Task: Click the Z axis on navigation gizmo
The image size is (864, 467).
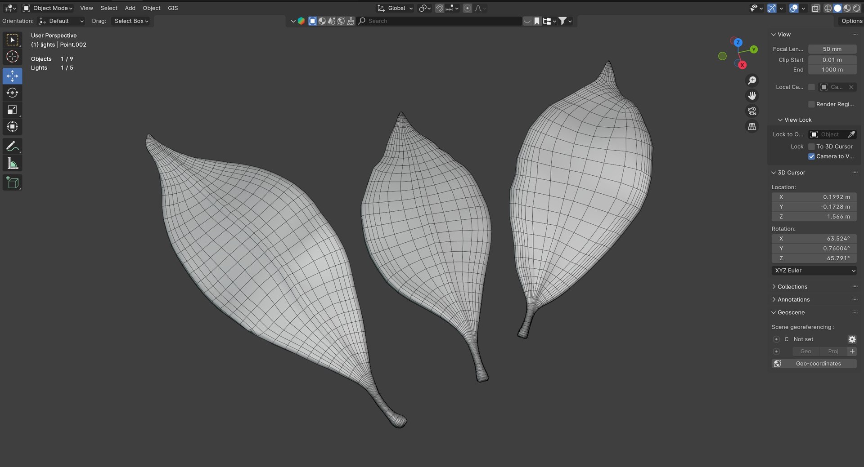Action: pos(738,42)
